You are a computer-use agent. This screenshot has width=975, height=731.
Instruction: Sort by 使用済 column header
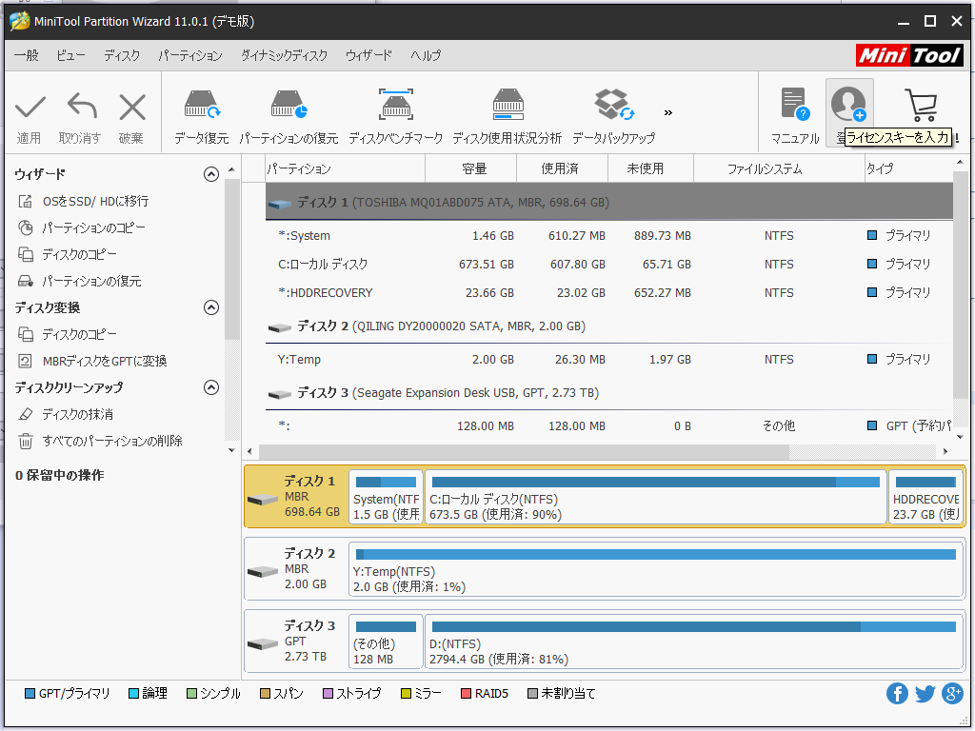pyautogui.click(x=562, y=168)
